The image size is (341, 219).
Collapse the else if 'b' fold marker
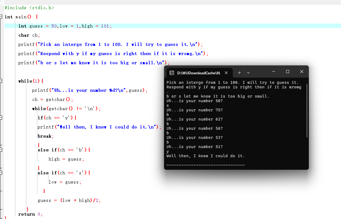pyautogui.click(x=1, y=150)
